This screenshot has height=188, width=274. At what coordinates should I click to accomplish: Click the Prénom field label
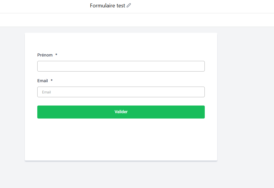(45, 55)
